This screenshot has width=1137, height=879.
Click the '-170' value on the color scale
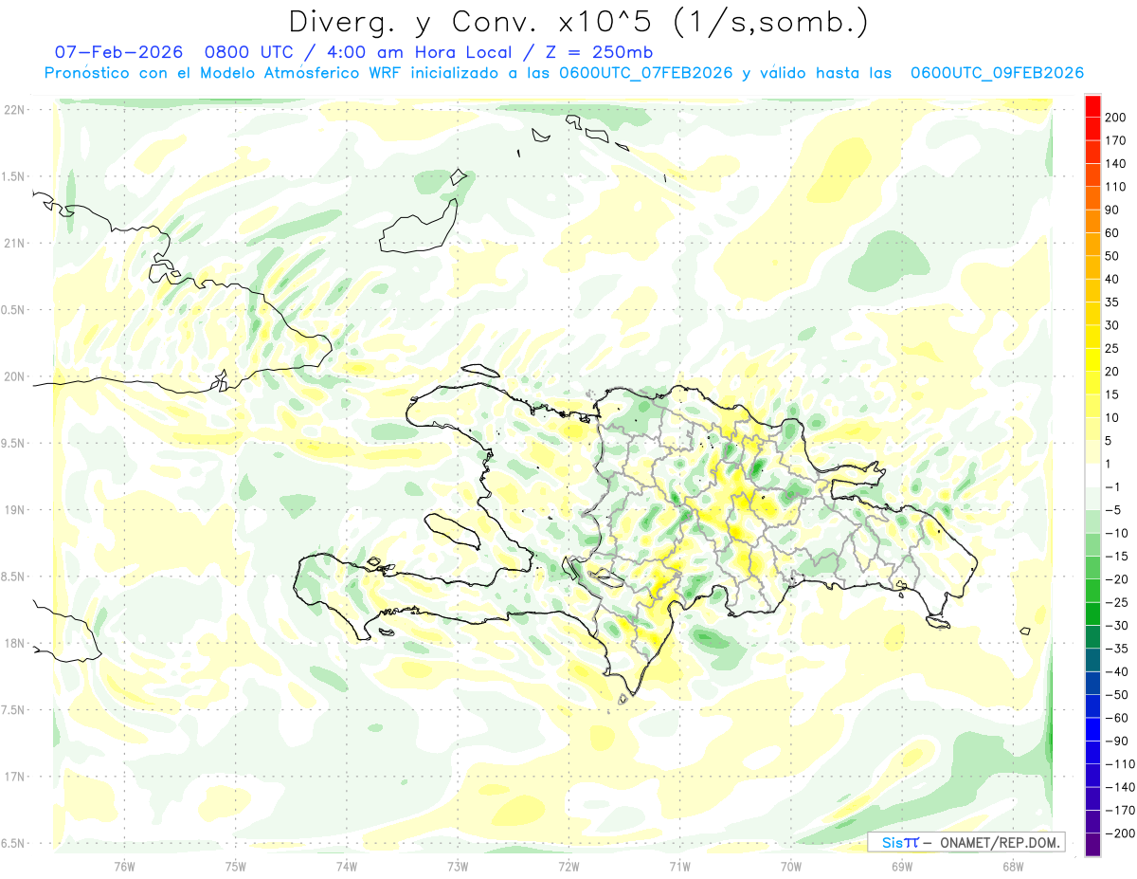1122,810
